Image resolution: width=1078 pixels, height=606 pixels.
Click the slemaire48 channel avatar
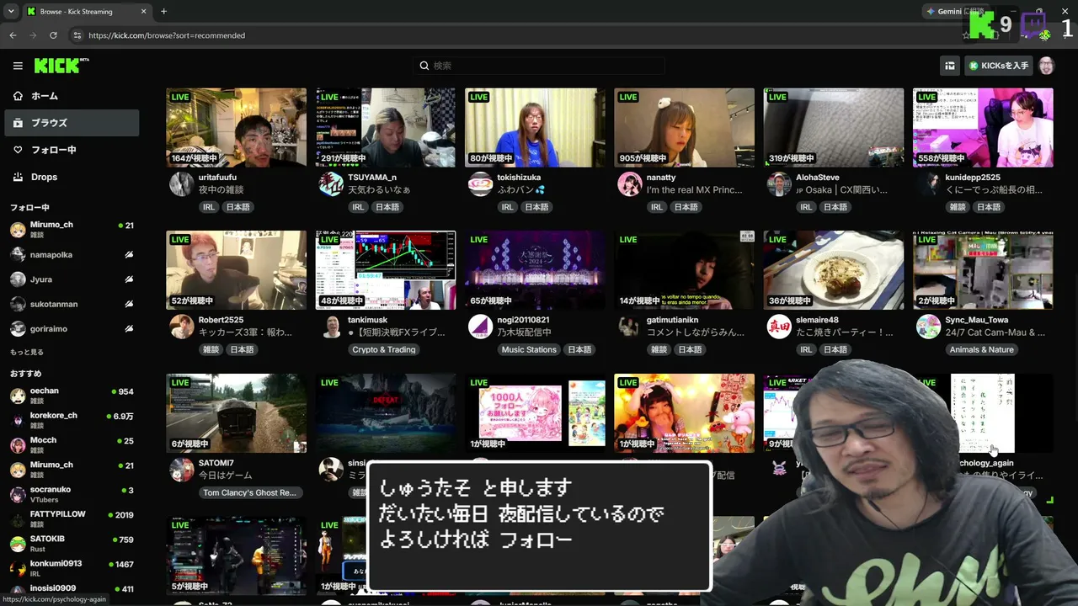779,327
